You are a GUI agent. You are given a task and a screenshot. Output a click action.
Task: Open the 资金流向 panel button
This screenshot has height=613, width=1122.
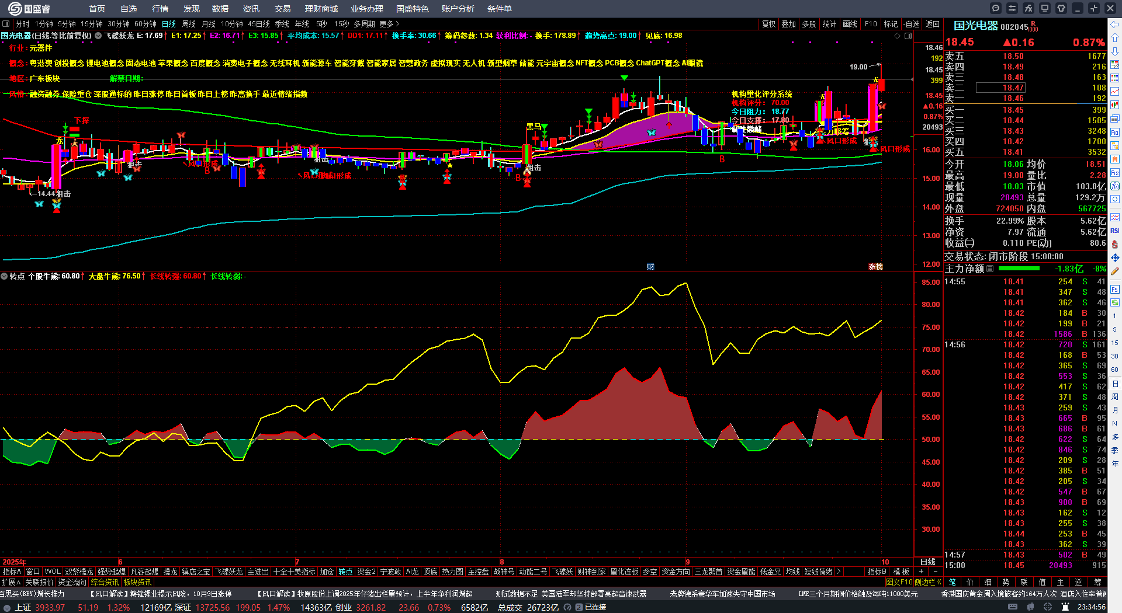pos(72,581)
